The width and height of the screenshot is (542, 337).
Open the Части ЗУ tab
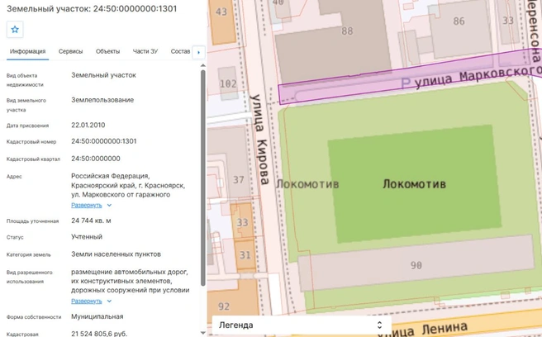145,51
